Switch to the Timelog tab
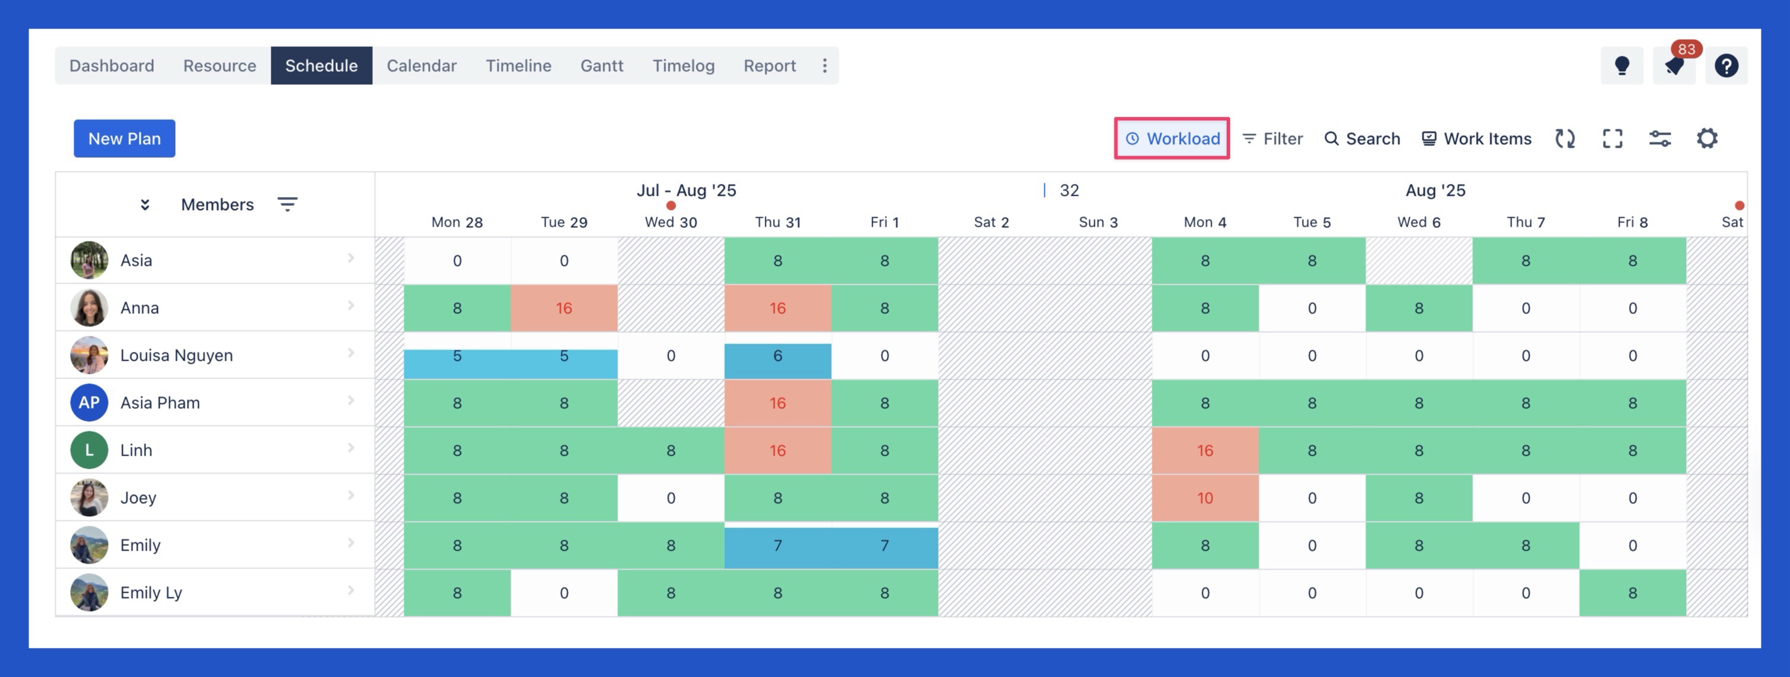Screen dimensions: 1790x677 pos(684,65)
